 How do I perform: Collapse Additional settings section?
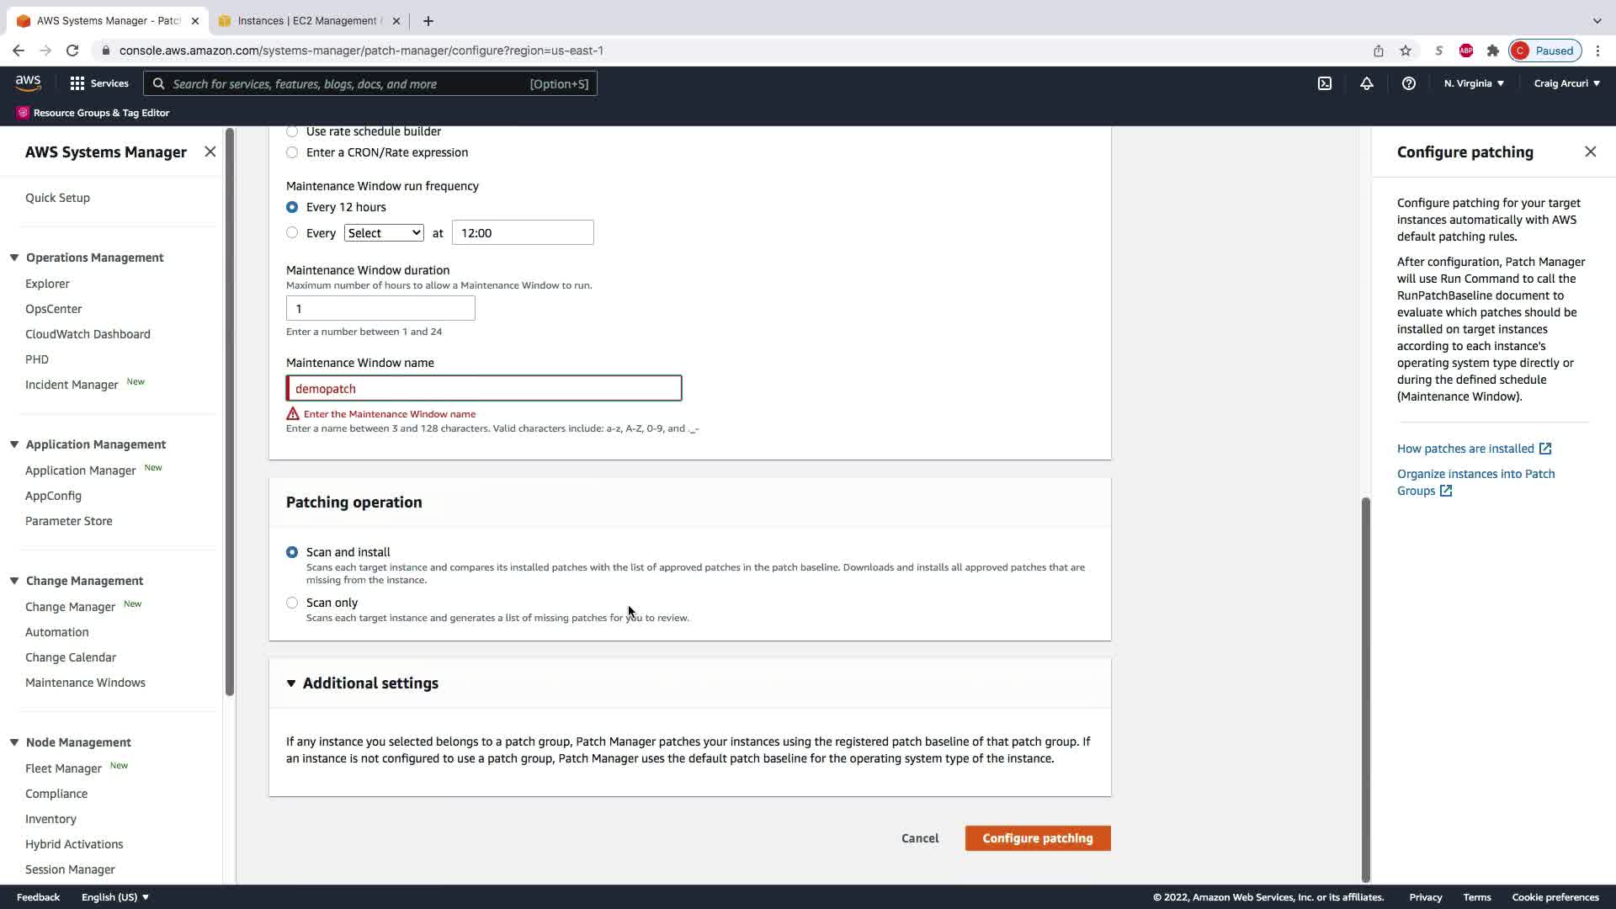(x=291, y=683)
